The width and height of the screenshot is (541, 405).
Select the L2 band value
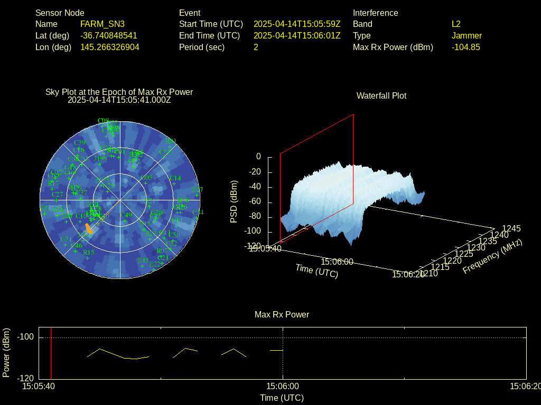click(456, 24)
